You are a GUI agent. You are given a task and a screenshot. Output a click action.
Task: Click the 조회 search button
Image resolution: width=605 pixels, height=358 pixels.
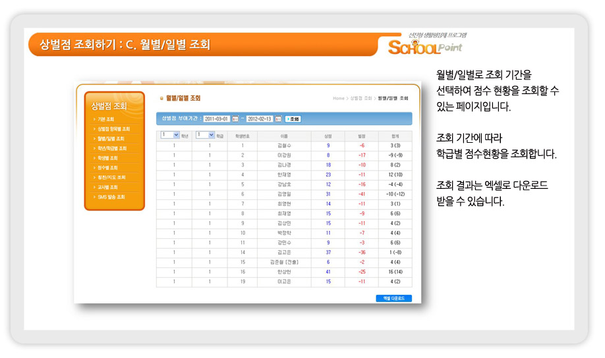[x=293, y=119]
